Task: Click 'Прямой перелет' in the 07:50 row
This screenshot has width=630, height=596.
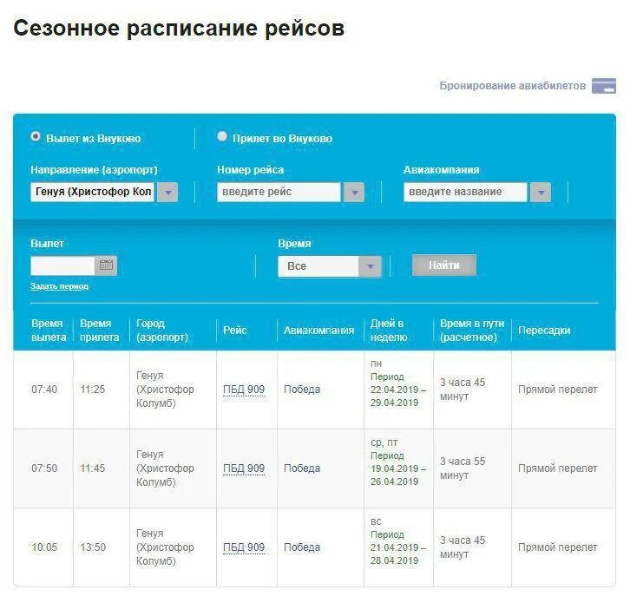Action: coord(557,468)
